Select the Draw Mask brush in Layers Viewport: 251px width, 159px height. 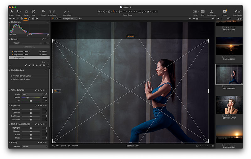click(26, 65)
